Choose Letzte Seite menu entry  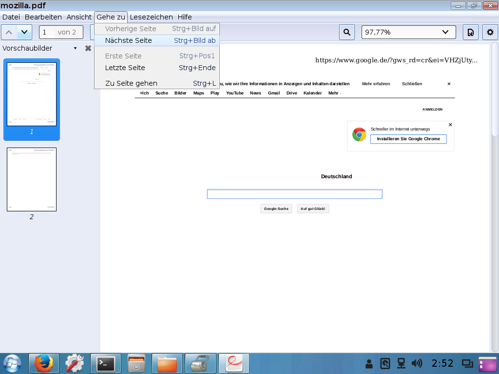tap(157, 68)
